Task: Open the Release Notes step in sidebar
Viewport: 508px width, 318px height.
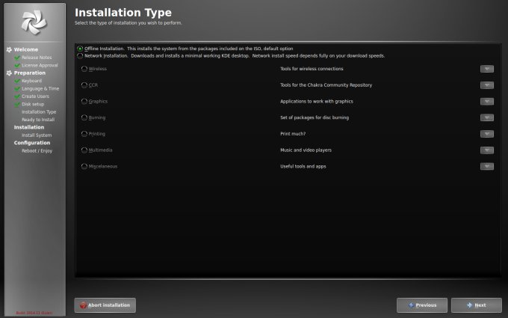Action: tap(37, 58)
